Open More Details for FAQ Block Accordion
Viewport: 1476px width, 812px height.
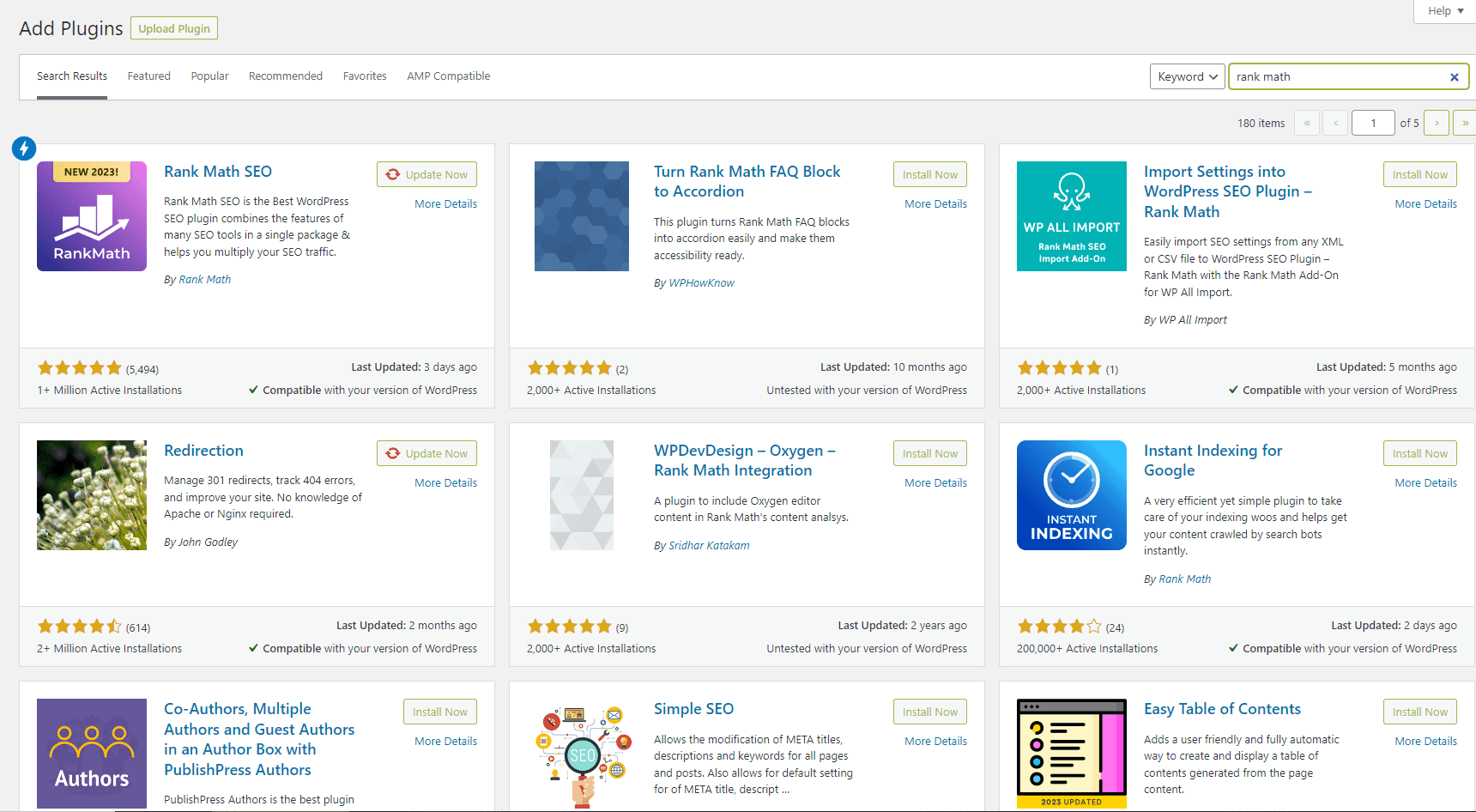coord(935,204)
